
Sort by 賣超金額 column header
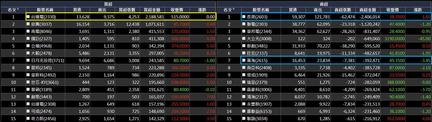(368, 10)
